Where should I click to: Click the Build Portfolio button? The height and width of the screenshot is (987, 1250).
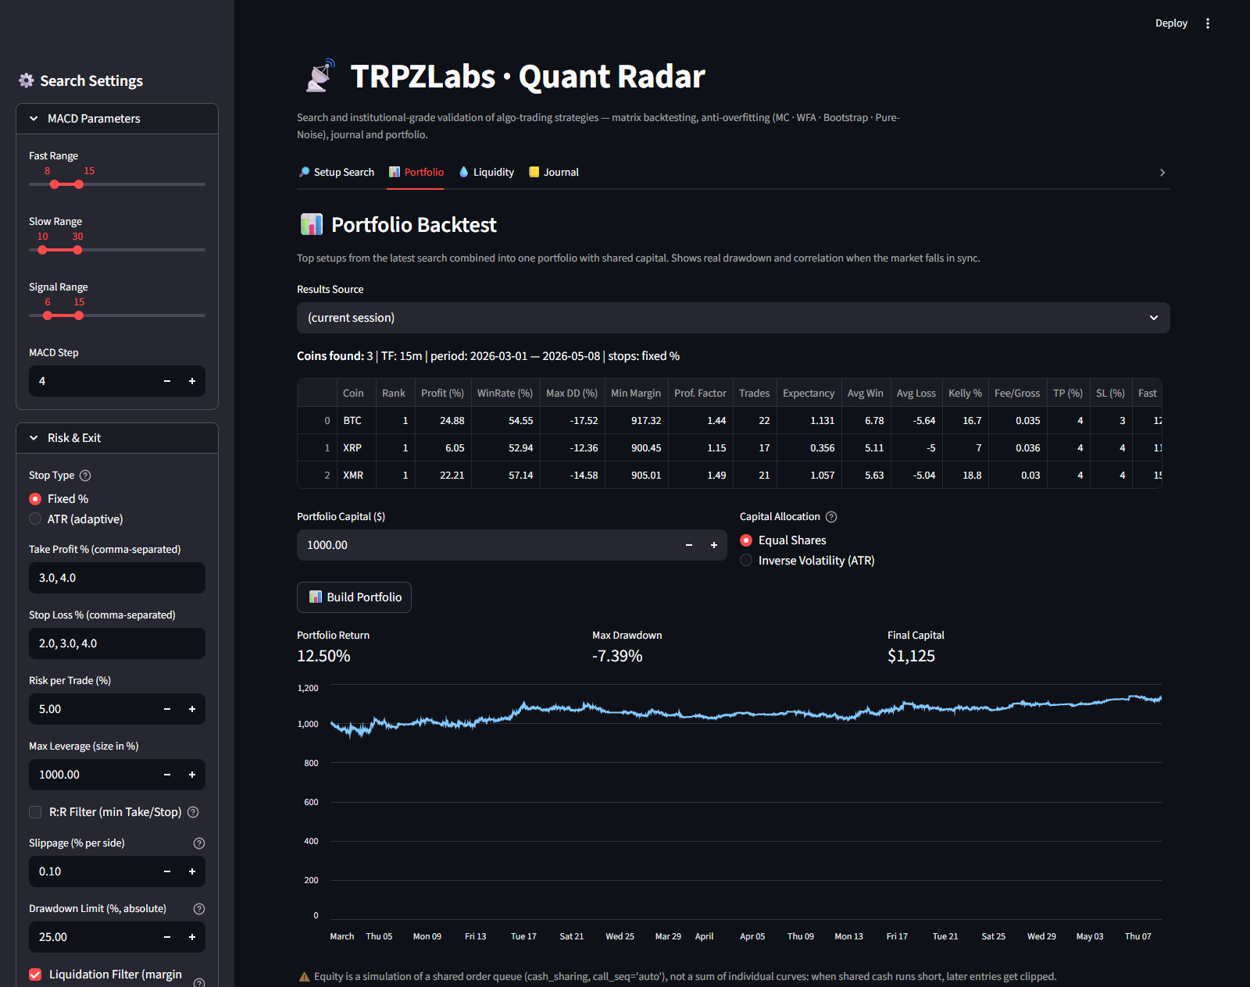click(x=354, y=597)
